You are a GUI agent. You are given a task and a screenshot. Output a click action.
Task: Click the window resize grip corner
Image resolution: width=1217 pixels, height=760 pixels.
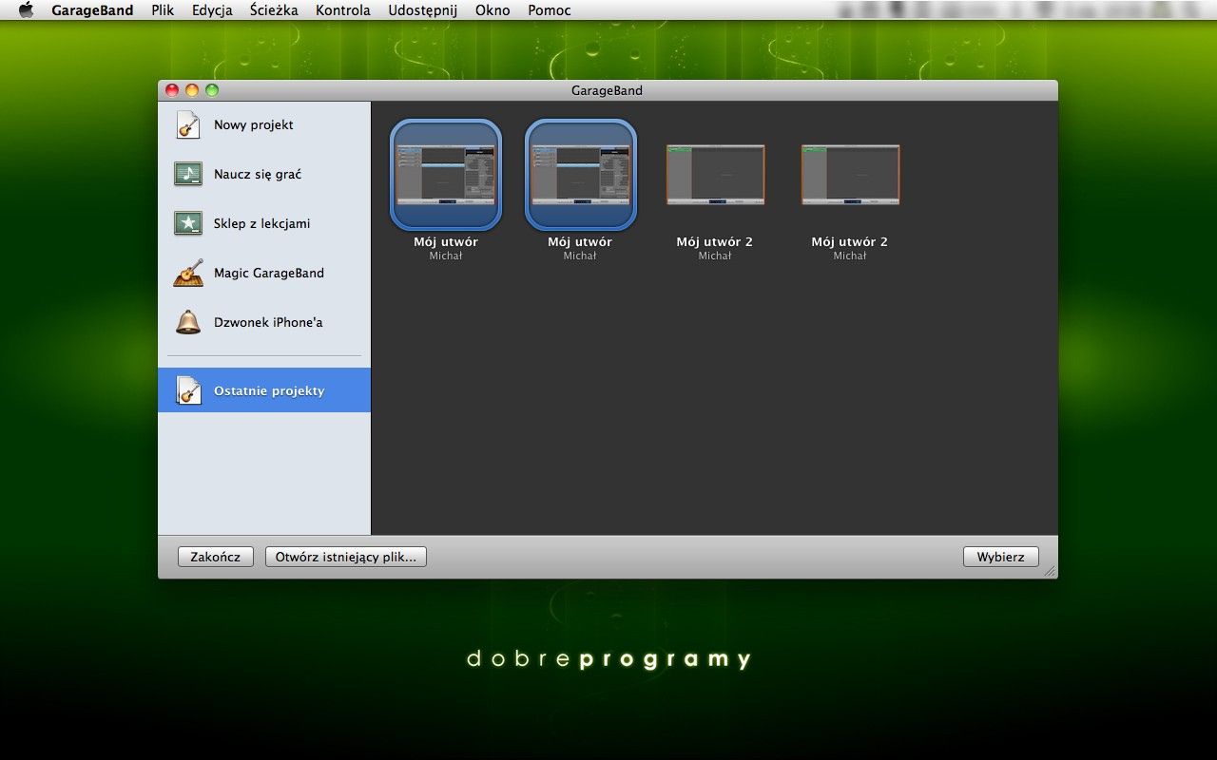pos(1050,571)
